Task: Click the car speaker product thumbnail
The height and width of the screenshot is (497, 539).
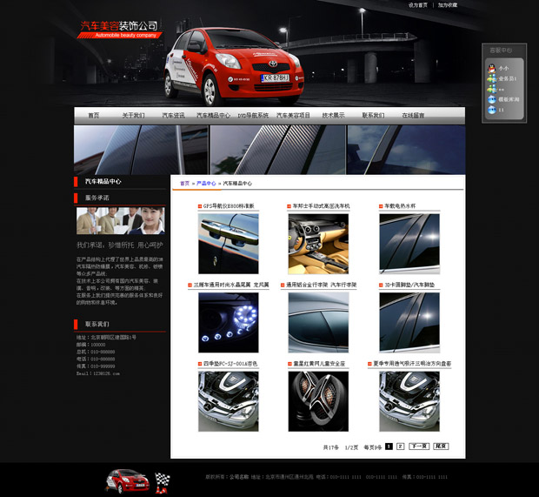Action: click(318, 401)
